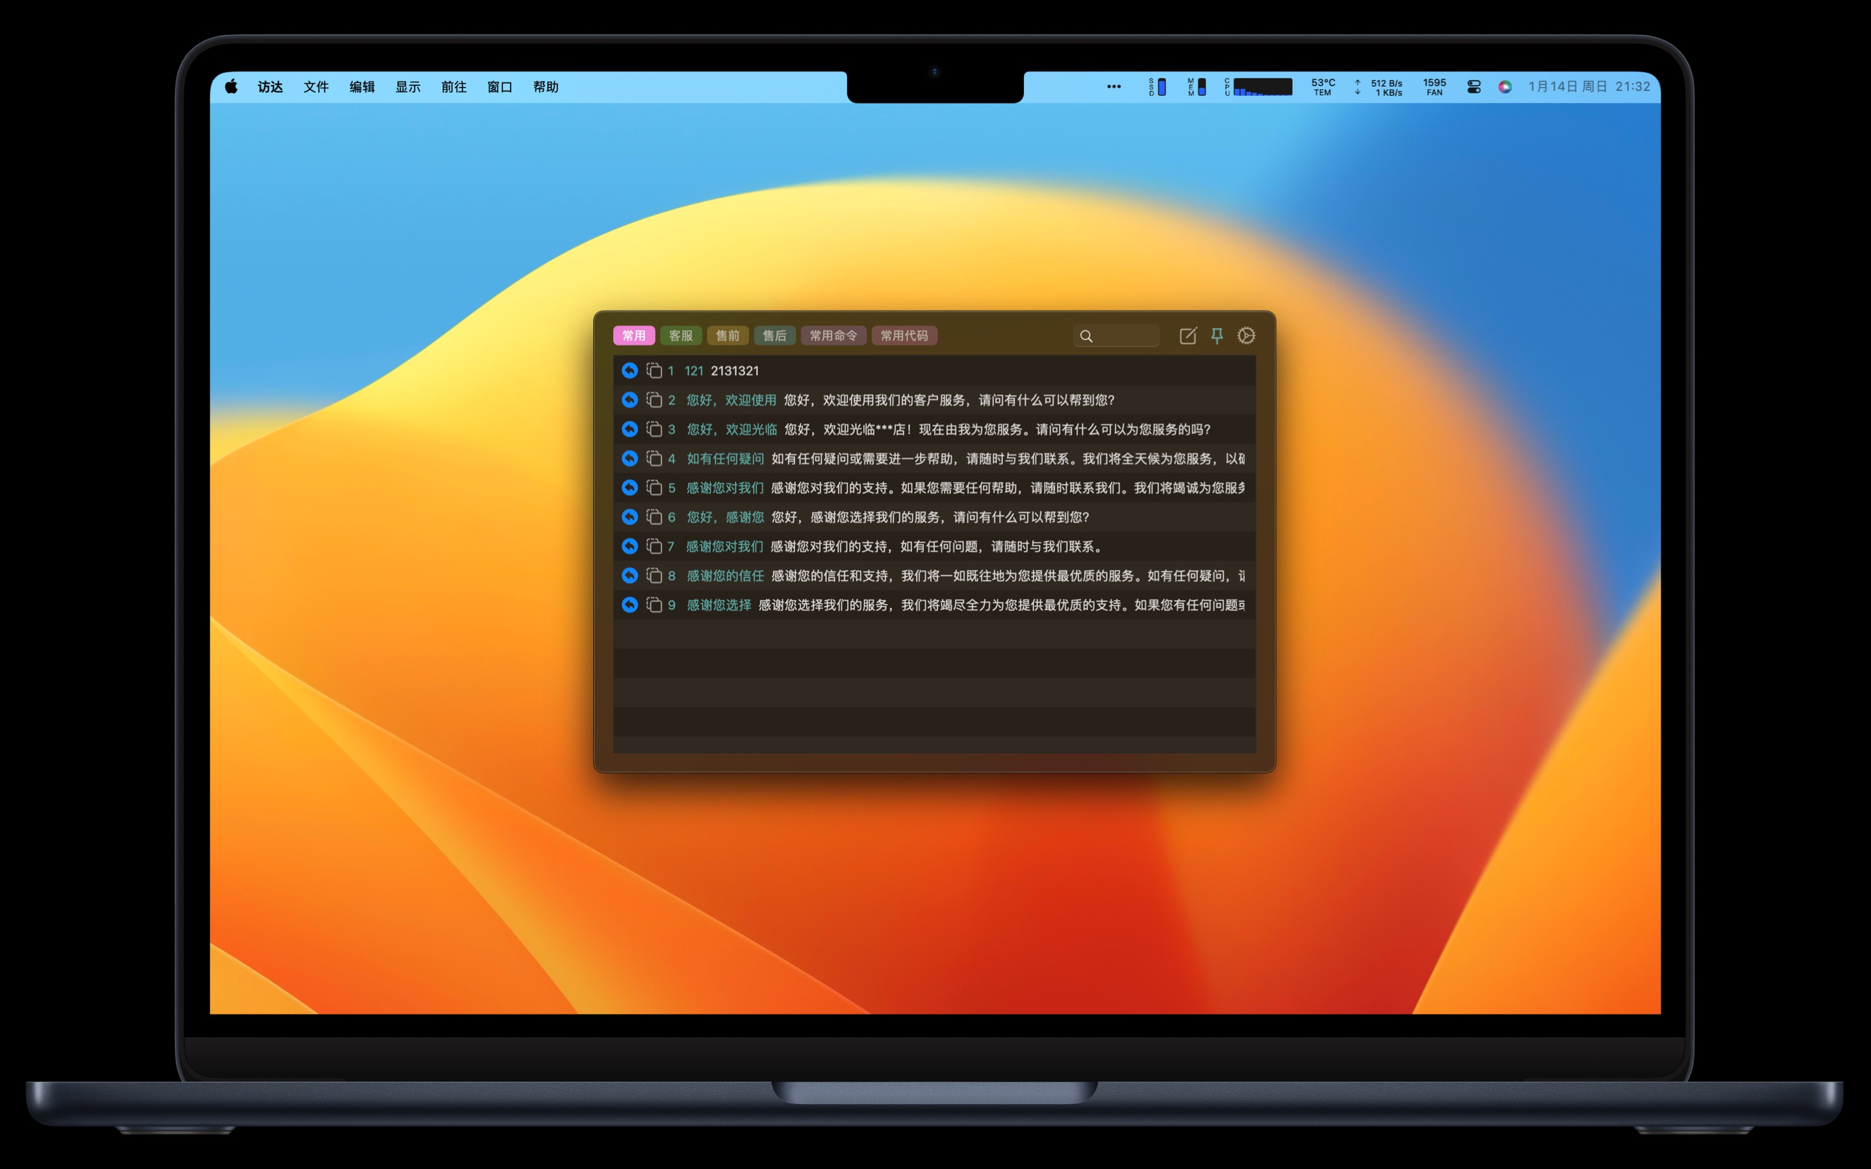
Task: Click the Siri icon in the menu bar
Action: 1505,86
